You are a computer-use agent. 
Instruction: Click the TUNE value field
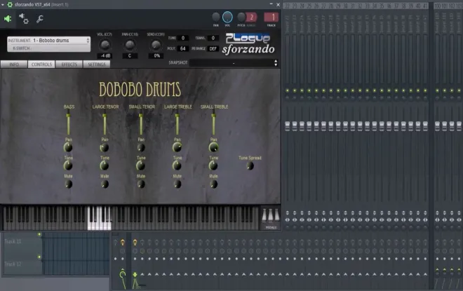tap(183, 38)
